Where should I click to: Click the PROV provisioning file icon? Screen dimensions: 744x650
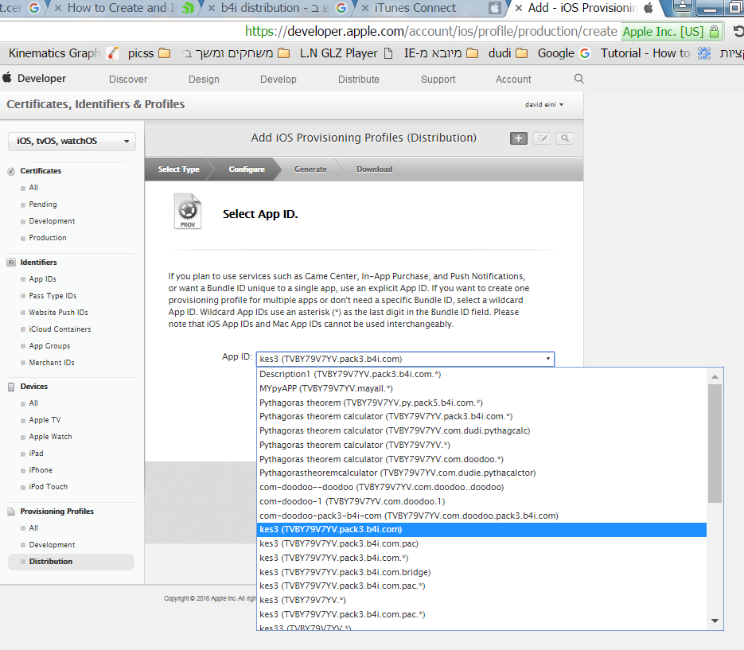tap(188, 211)
